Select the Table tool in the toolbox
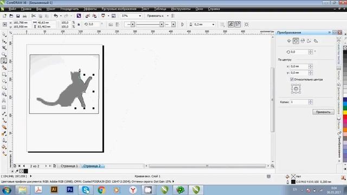Image resolution: width=347 pixels, height=195 pixels. pos(4,107)
